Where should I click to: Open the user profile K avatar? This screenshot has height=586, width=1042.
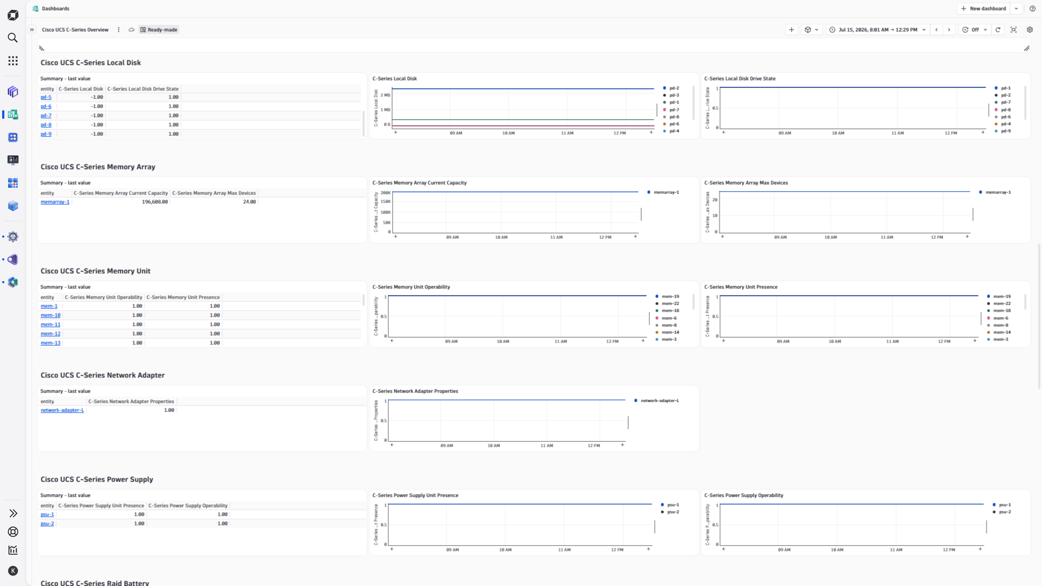click(13, 571)
